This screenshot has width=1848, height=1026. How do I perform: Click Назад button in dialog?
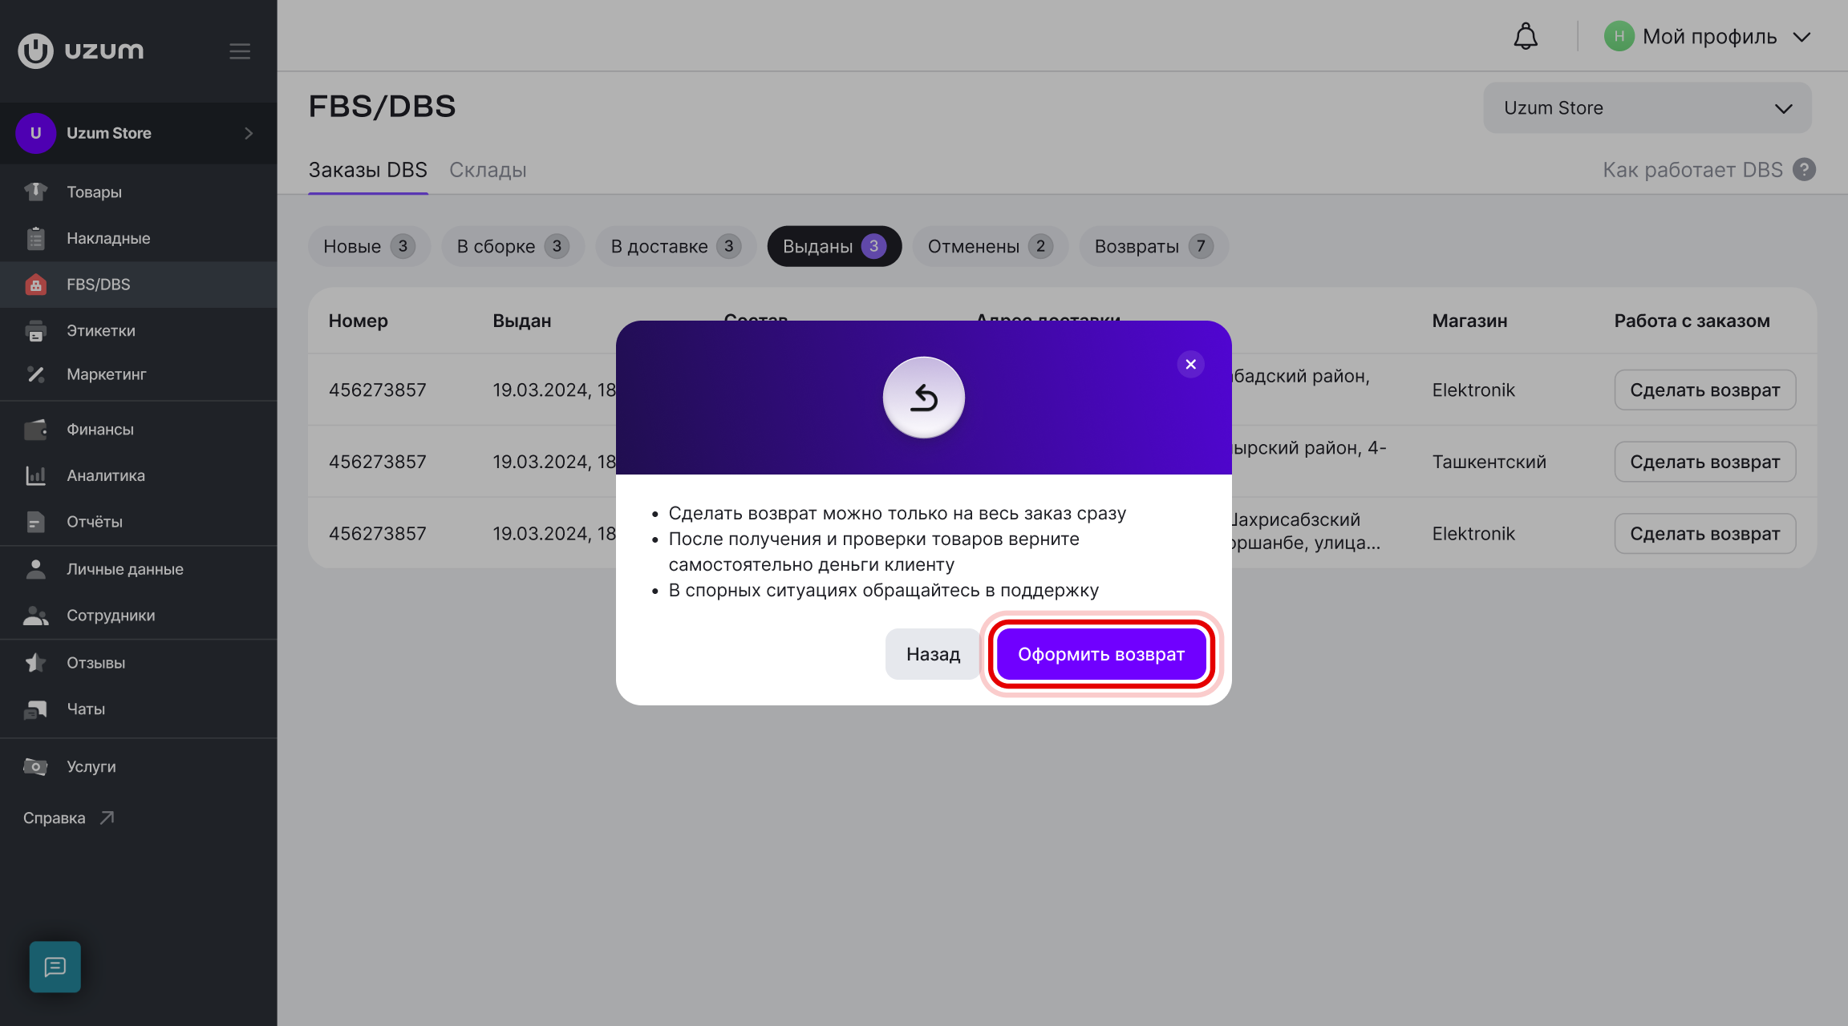pos(933,654)
